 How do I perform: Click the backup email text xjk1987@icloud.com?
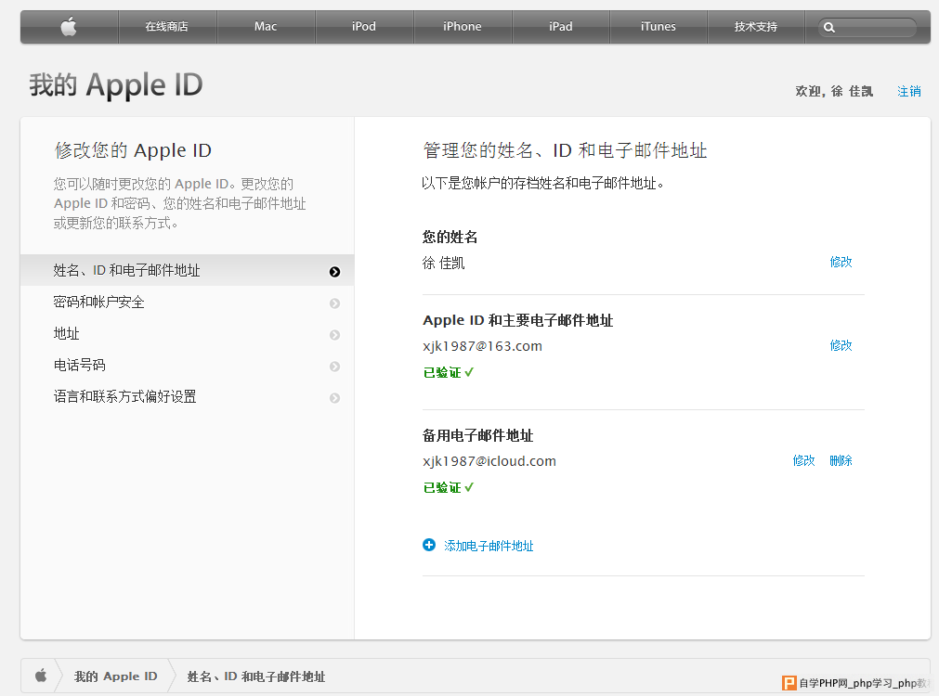pos(489,461)
